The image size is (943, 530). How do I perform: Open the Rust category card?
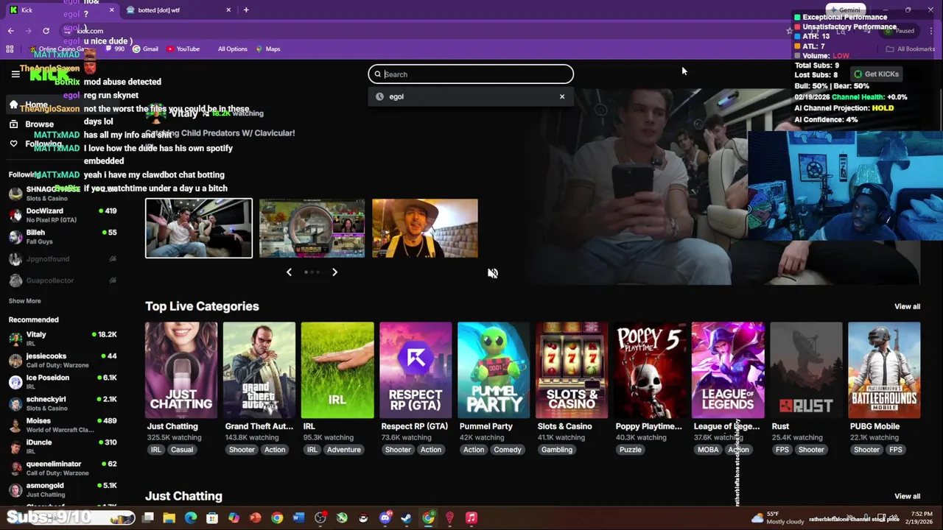pyautogui.click(x=806, y=370)
